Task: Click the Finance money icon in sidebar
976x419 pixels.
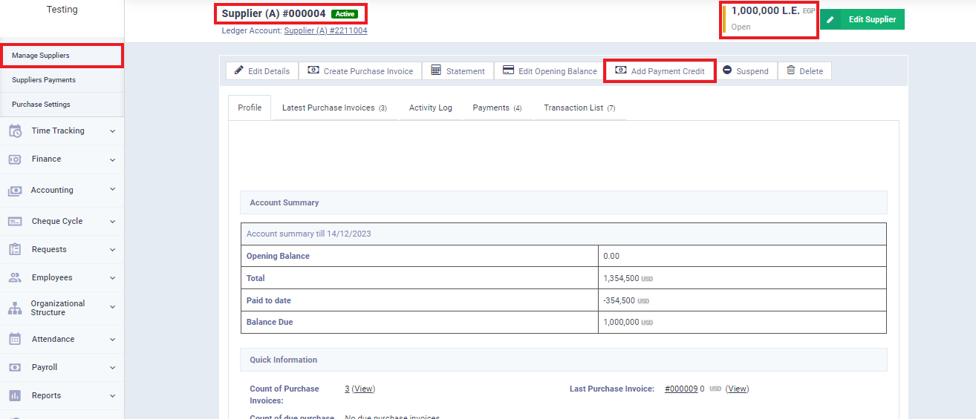Action: 15,159
